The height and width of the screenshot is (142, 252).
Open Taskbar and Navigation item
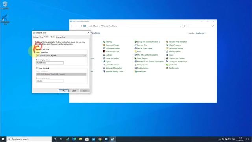(x=112, y=68)
